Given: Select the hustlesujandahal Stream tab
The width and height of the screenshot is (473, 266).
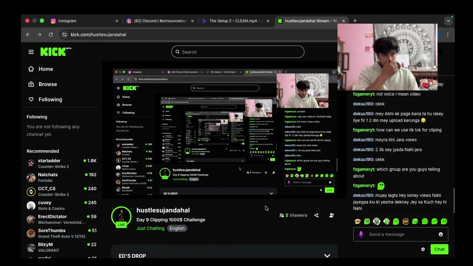Looking at the screenshot, I should (311, 21).
